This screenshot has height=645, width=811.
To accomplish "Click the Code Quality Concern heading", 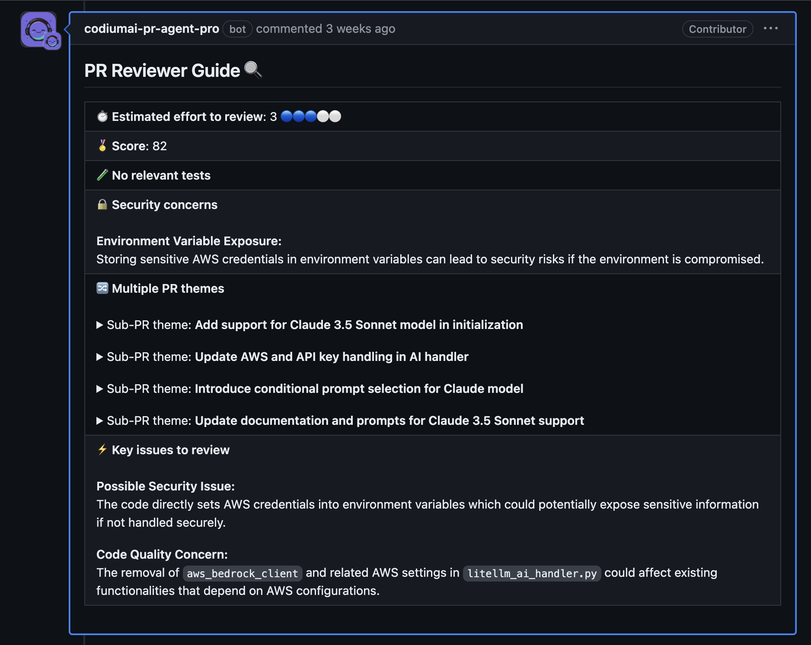I will point(162,554).
